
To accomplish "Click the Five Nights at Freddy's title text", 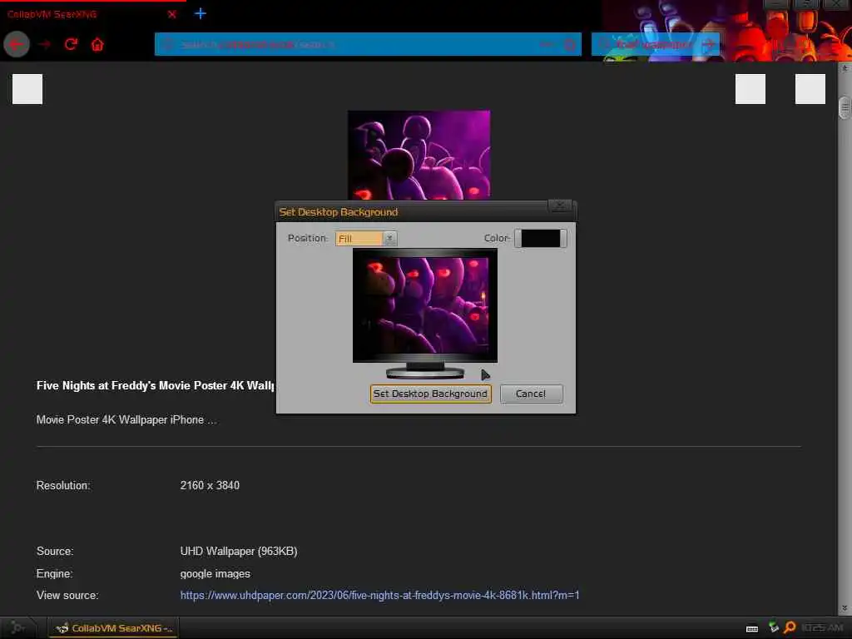I will pyautogui.click(x=155, y=385).
